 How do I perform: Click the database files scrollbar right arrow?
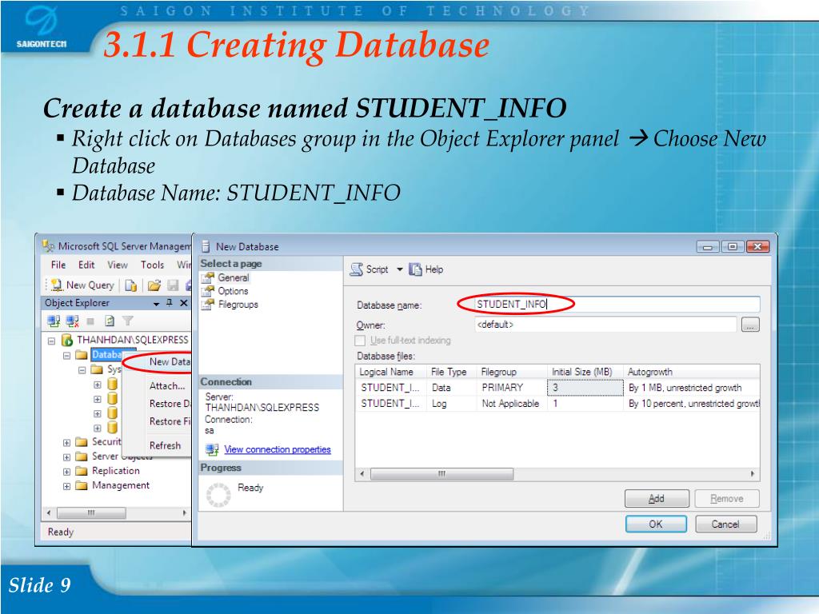[753, 474]
